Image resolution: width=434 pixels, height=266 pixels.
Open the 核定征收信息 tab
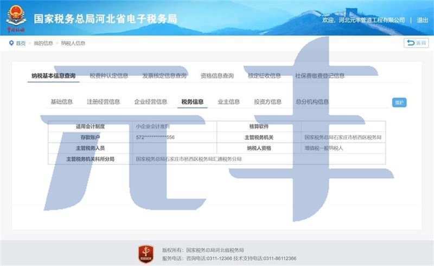[x=264, y=76]
